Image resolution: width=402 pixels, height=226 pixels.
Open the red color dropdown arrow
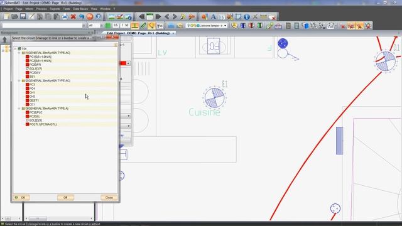pos(128,63)
